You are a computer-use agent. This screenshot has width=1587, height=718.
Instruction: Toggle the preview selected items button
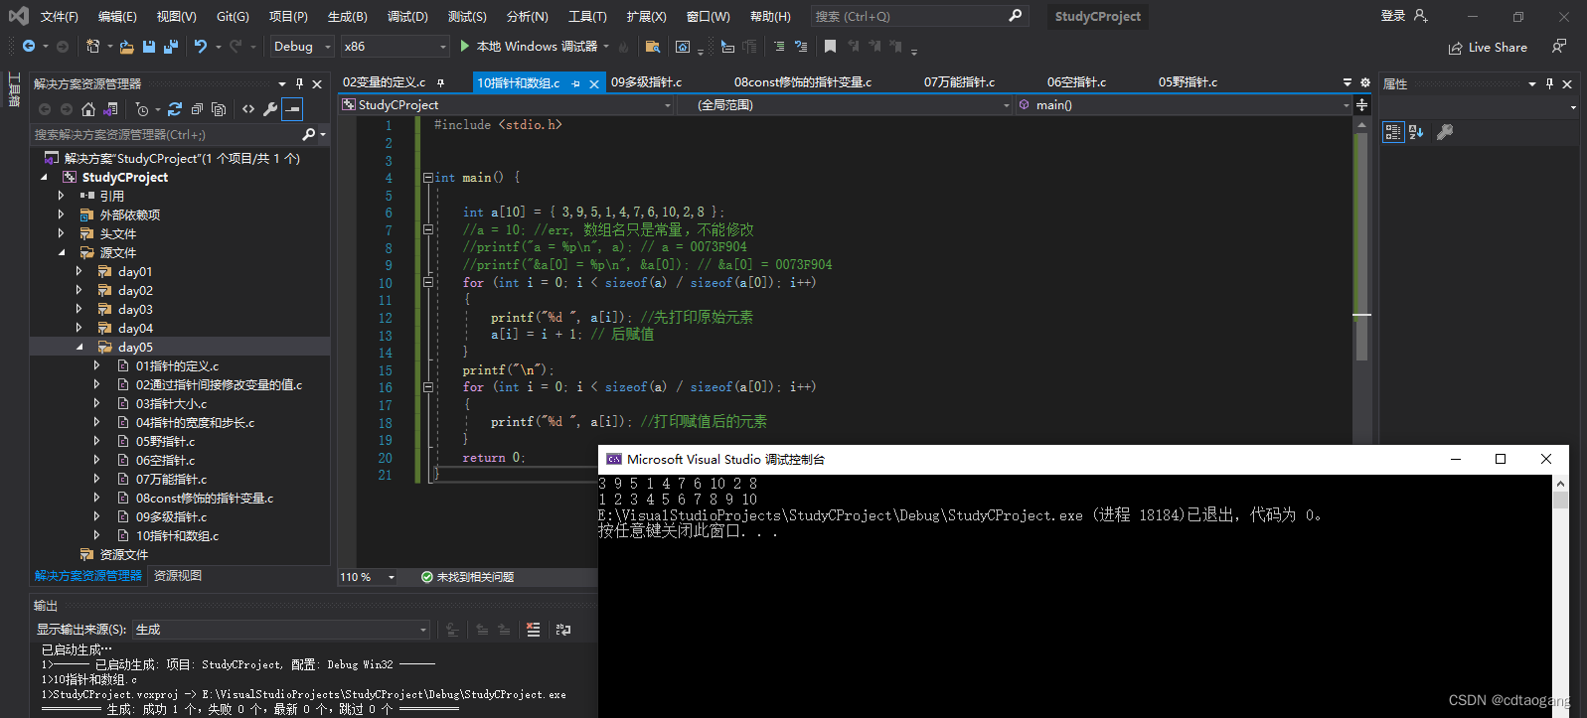(292, 109)
